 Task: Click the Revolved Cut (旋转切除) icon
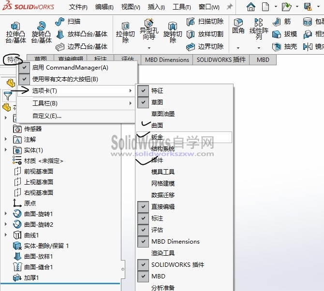tap(173, 26)
